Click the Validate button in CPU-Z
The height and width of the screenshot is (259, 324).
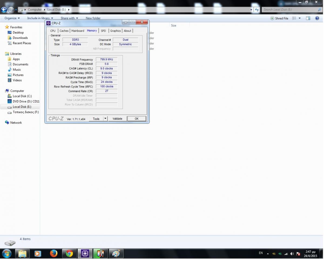[117, 119]
